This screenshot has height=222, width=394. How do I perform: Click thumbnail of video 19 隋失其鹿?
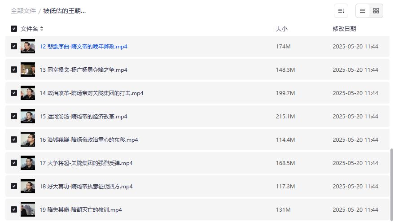[28, 209]
